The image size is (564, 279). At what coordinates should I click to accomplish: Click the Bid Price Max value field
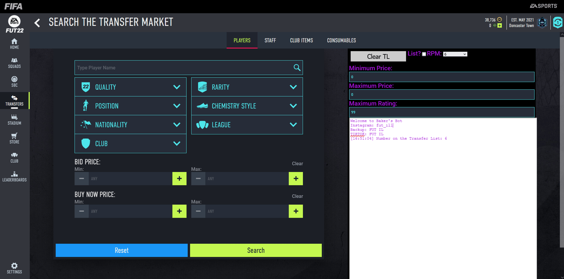coord(247,179)
